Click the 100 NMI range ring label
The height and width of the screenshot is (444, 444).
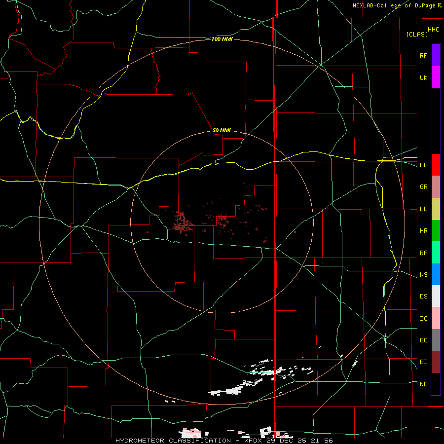(x=222, y=39)
